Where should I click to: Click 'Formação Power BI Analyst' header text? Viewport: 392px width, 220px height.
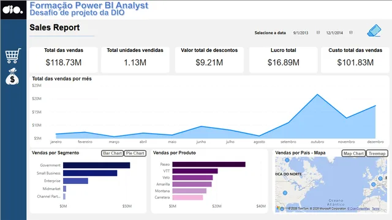pyautogui.click(x=89, y=5)
